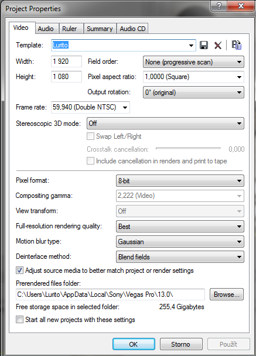Click the disabled View transform dropdown

click(180, 211)
